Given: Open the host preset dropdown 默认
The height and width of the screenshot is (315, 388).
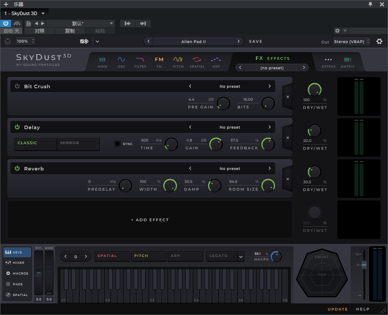Looking at the screenshot, I should [x=80, y=24].
